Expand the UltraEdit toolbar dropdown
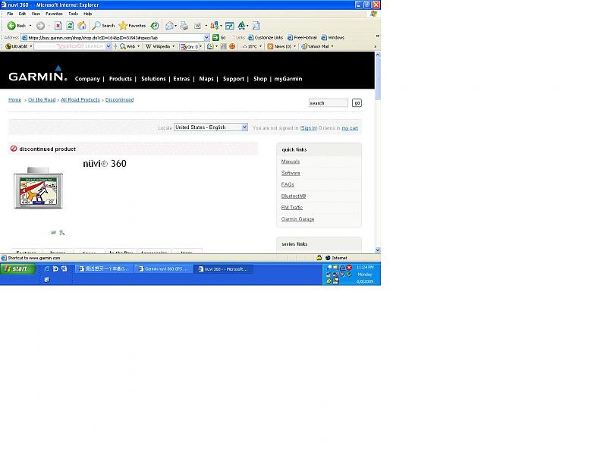This screenshot has height=455, width=607. pos(31,46)
